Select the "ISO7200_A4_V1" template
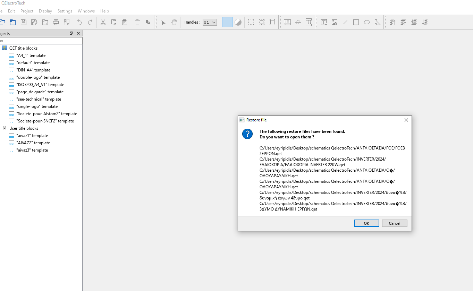The width and height of the screenshot is (473, 291). pyautogui.click(x=40, y=85)
